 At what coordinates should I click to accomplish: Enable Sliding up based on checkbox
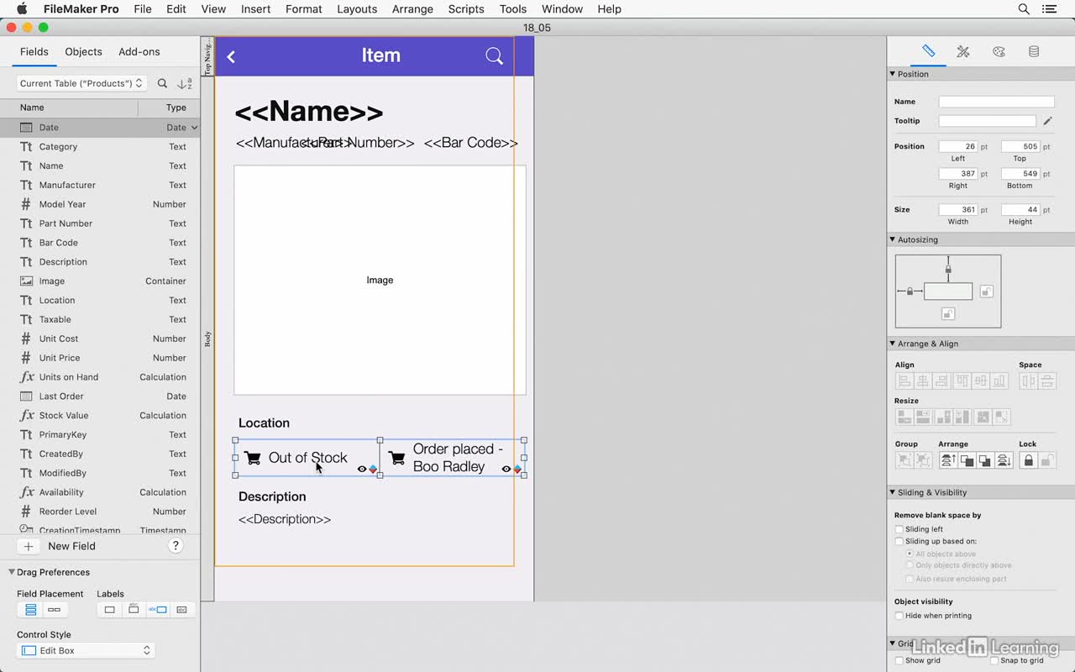coord(899,542)
